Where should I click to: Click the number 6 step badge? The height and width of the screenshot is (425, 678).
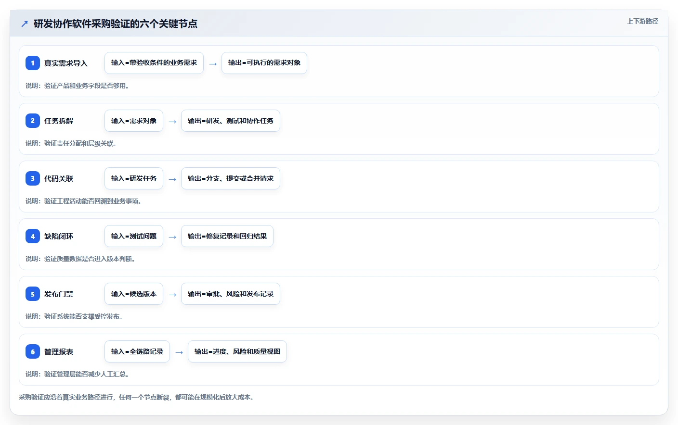coord(33,351)
